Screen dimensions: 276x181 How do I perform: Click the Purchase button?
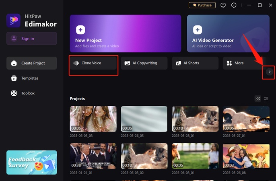click(202, 5)
